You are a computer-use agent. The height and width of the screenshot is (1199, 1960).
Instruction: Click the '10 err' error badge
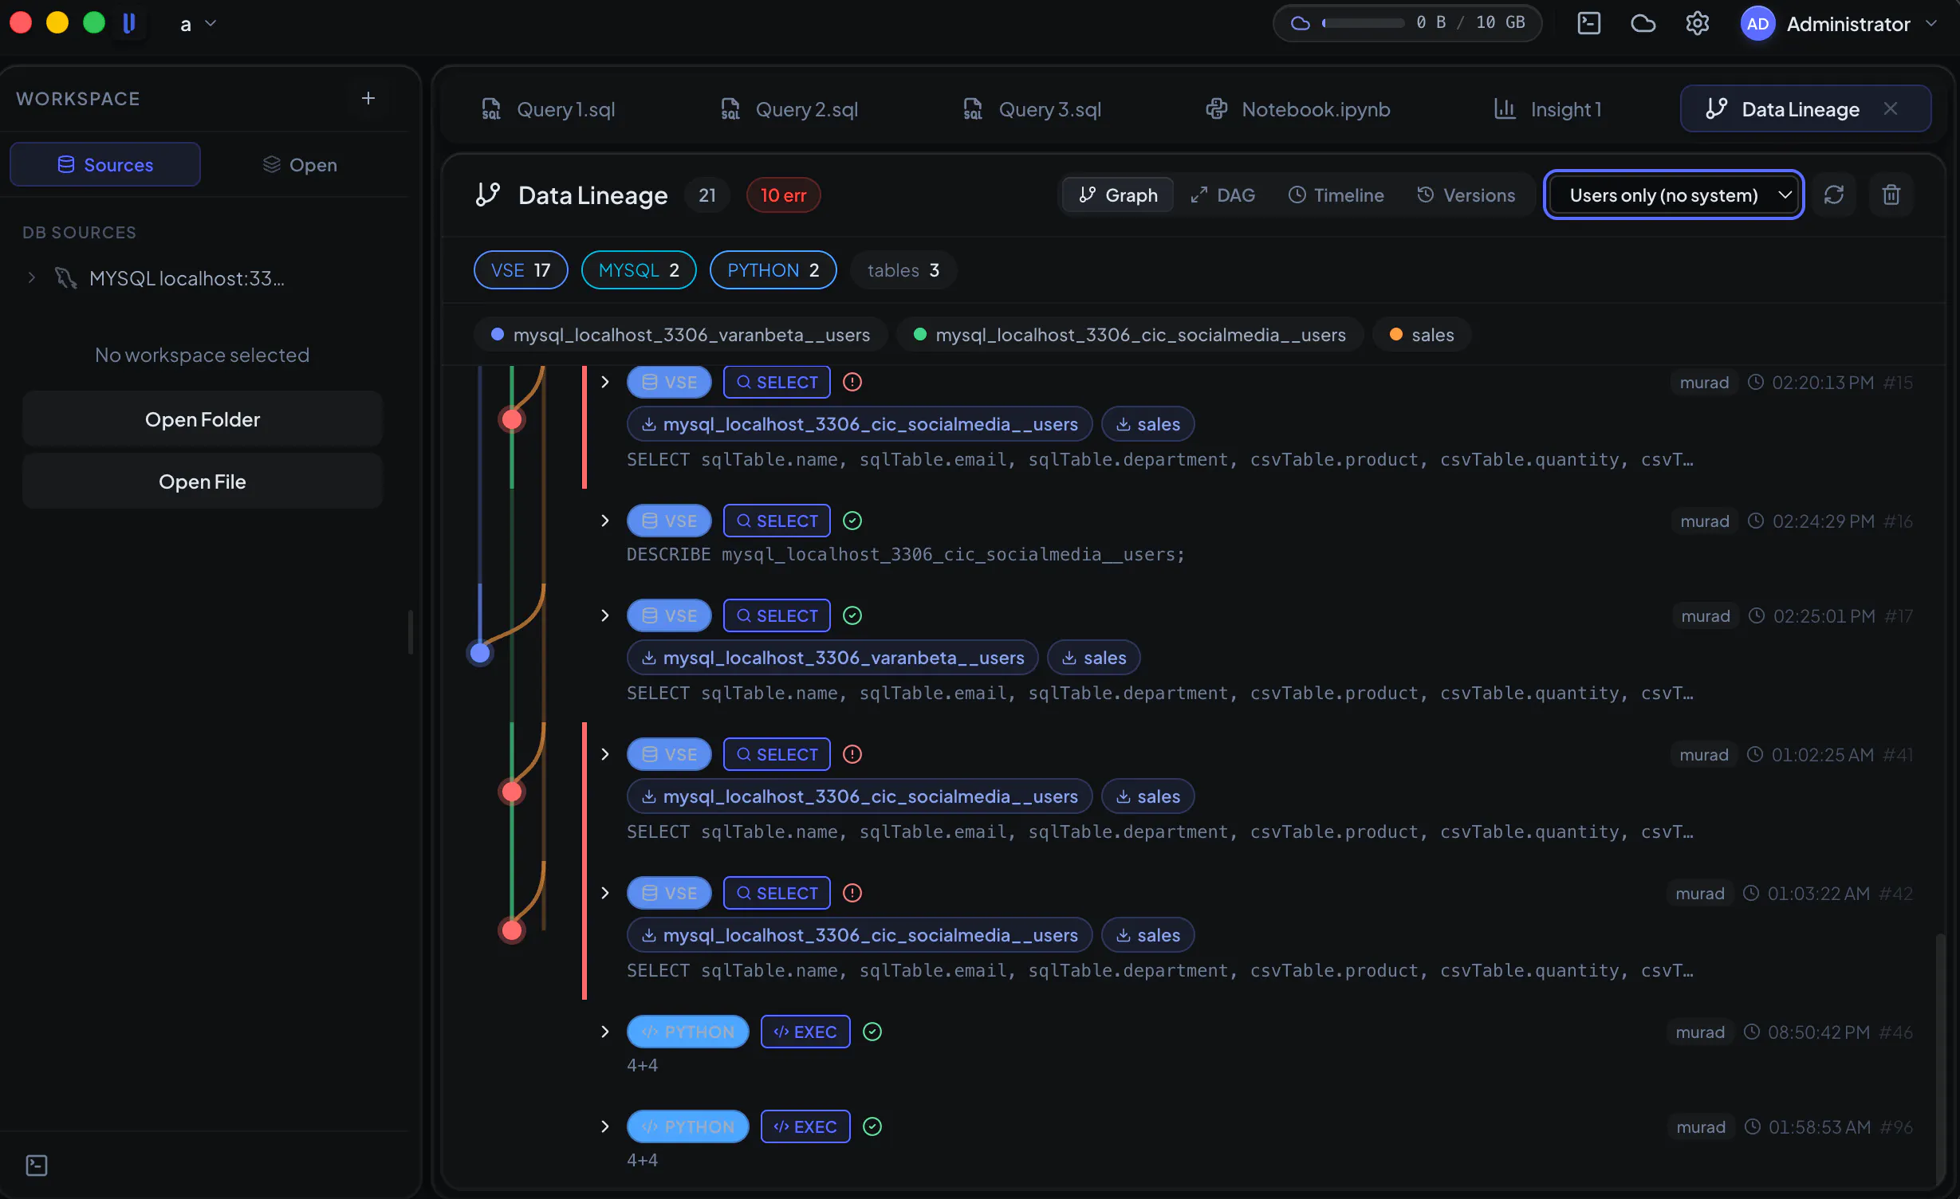[x=783, y=195]
